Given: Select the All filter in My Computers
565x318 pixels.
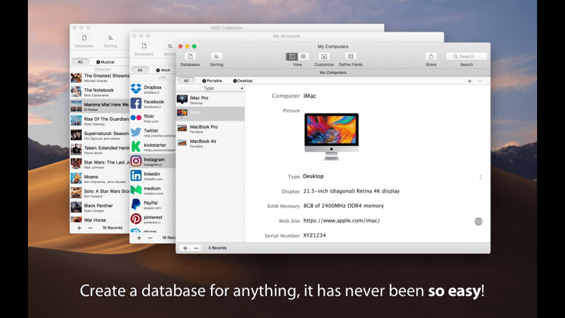Looking at the screenshot, I should (x=186, y=81).
